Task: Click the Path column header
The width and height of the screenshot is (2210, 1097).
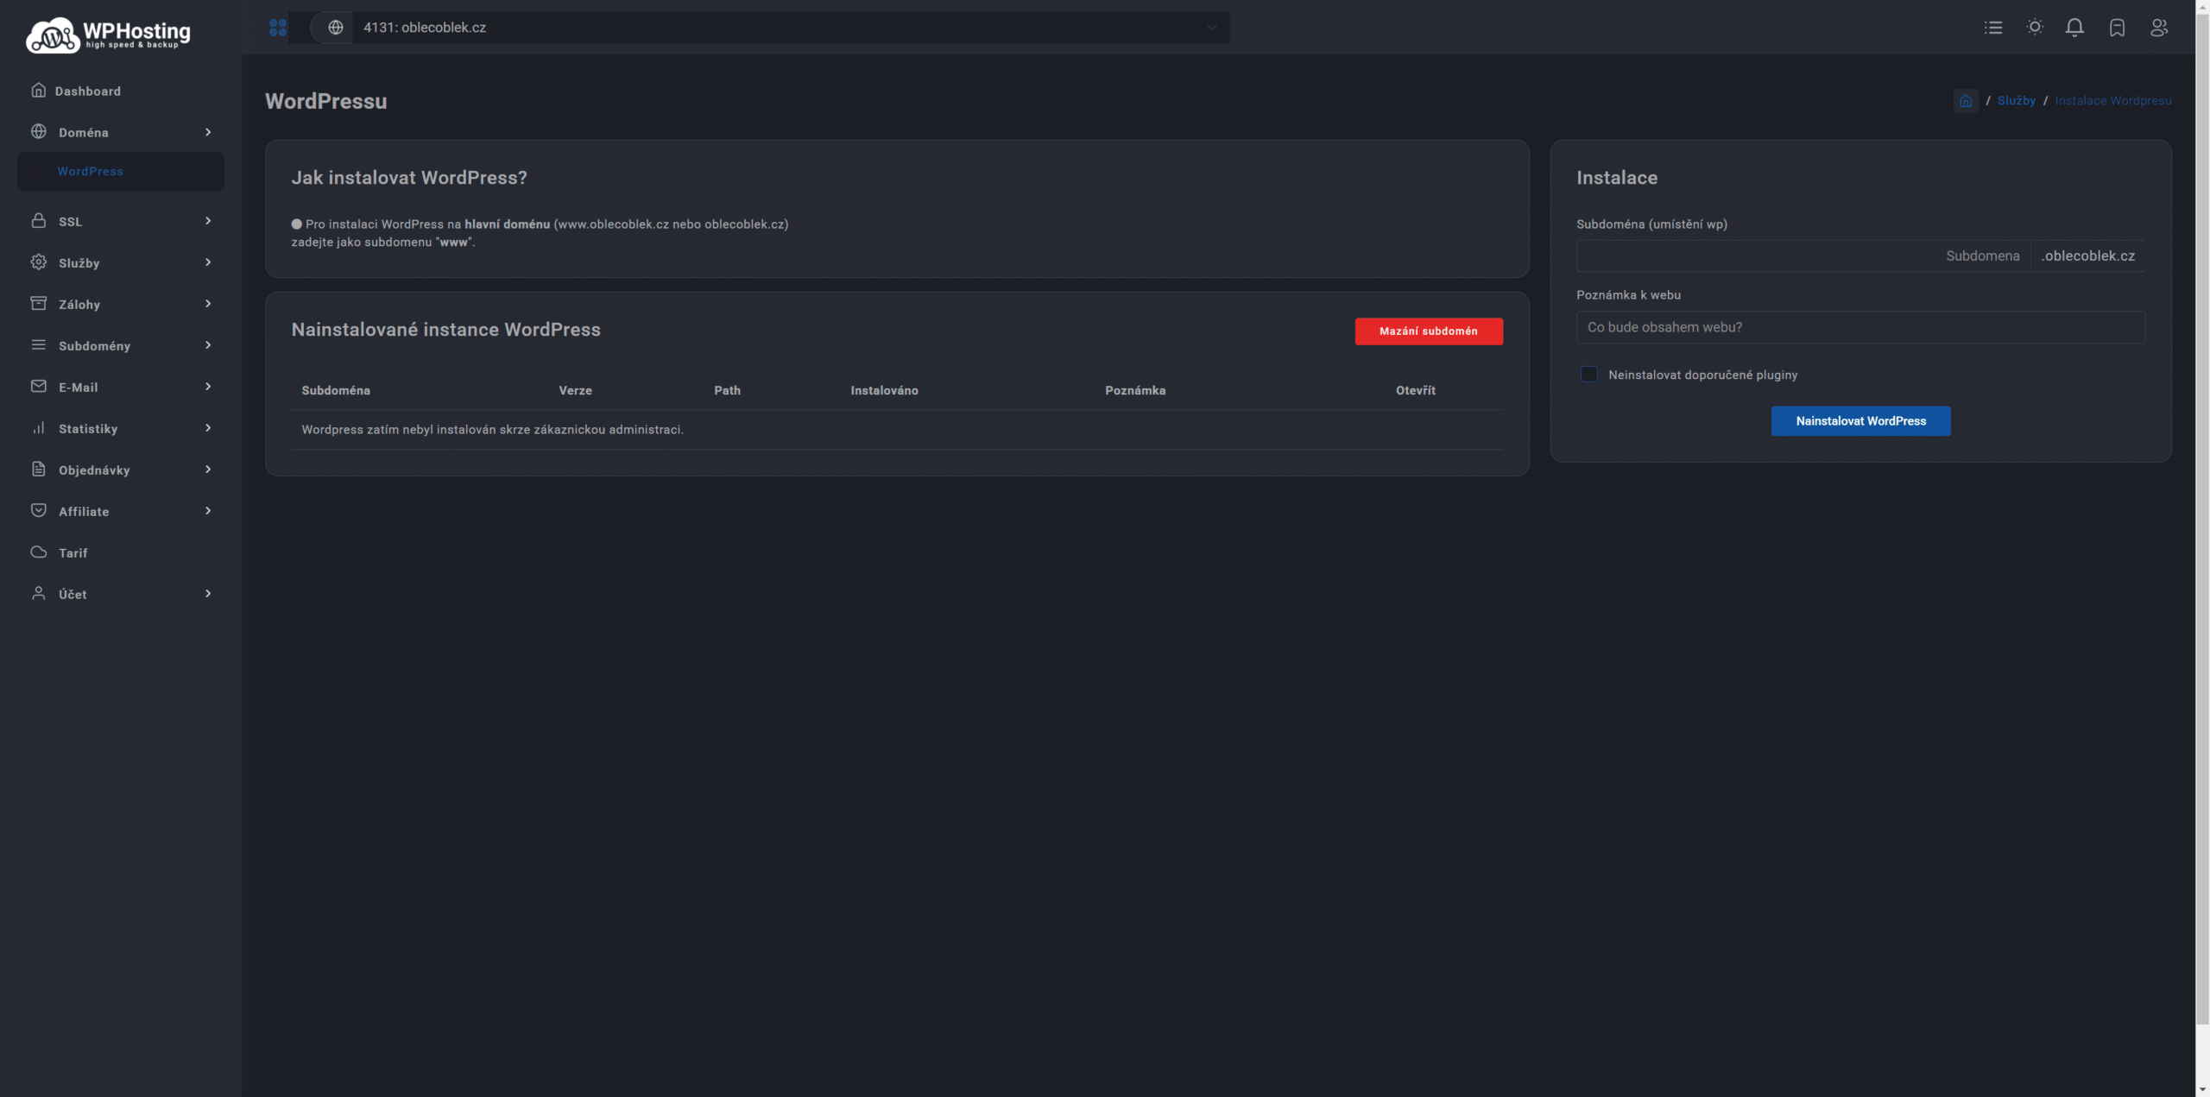Action: pos(727,391)
